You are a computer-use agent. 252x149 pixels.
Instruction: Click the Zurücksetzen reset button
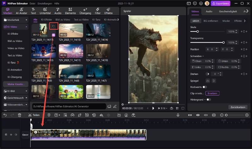click(238, 107)
